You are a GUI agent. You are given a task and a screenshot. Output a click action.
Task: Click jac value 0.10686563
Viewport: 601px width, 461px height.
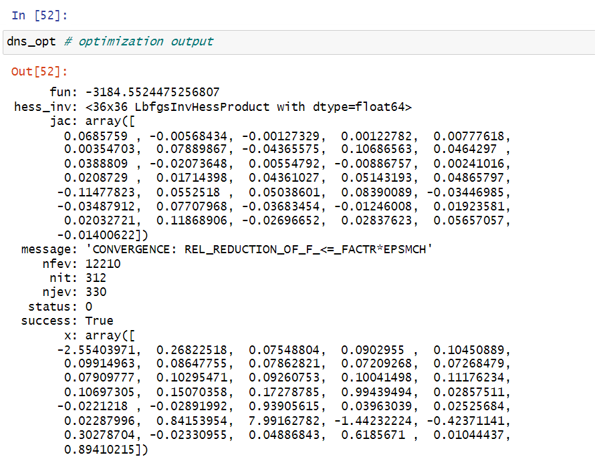tap(376, 150)
